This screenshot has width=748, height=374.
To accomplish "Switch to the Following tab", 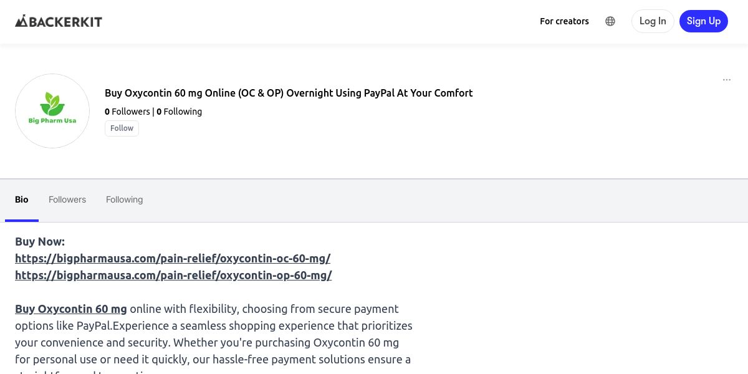I will coord(124,199).
